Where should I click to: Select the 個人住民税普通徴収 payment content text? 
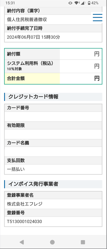tap(27, 20)
